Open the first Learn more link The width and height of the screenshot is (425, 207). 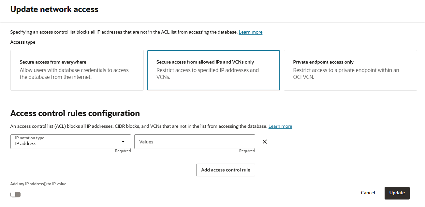click(250, 32)
